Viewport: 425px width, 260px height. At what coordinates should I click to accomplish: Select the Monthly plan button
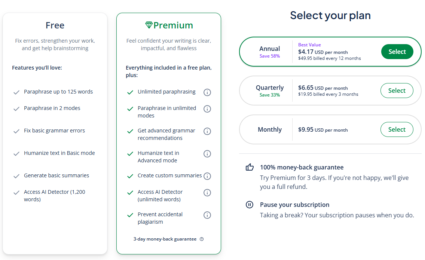[397, 129]
